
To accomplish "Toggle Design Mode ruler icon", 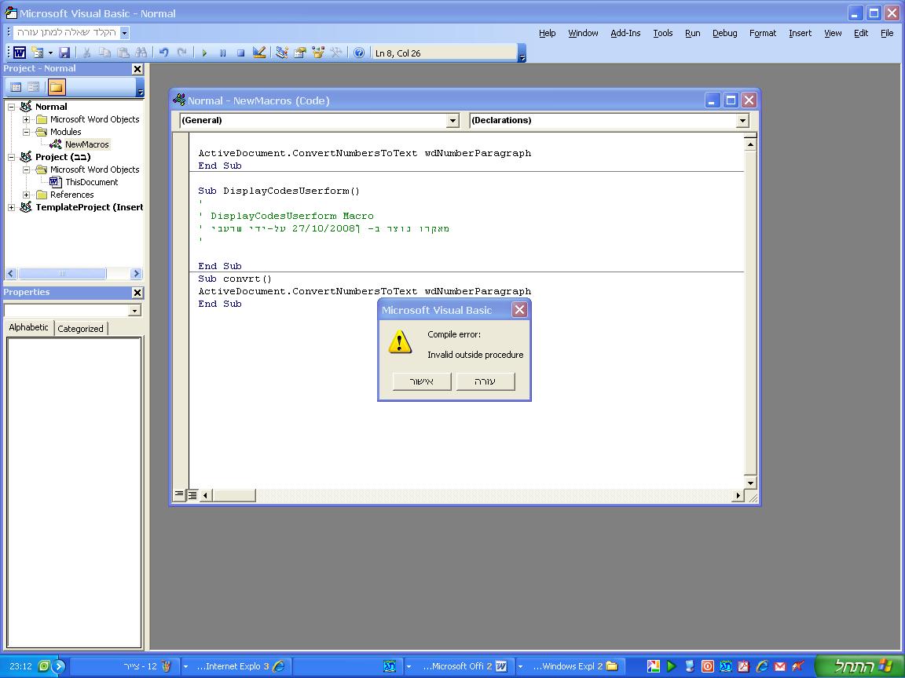I will [x=259, y=53].
